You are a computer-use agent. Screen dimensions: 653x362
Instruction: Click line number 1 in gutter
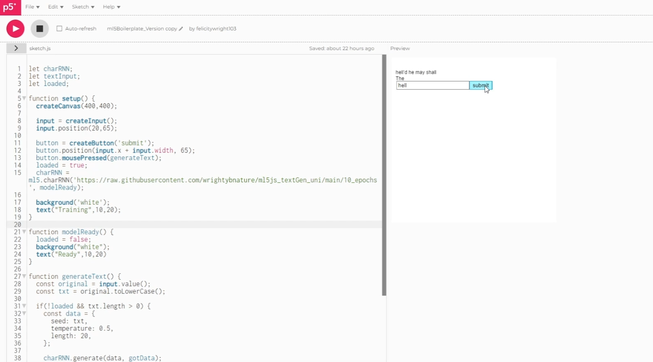pos(19,69)
